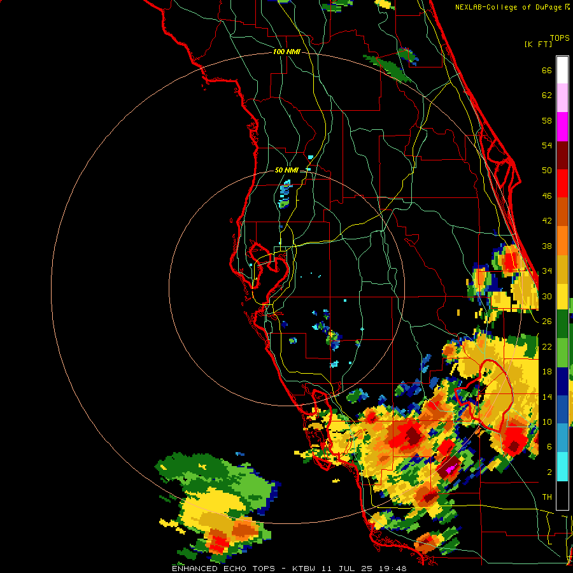The width and height of the screenshot is (573, 573).
Task: Click the light pink swatch in the legend bar
Action: click(562, 97)
